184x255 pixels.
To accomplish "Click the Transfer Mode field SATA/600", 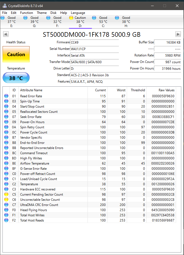I will click(94, 62).
